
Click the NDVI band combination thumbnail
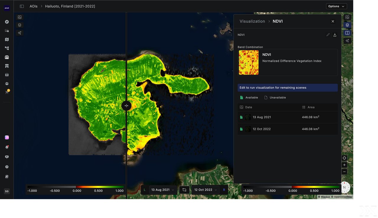click(249, 63)
